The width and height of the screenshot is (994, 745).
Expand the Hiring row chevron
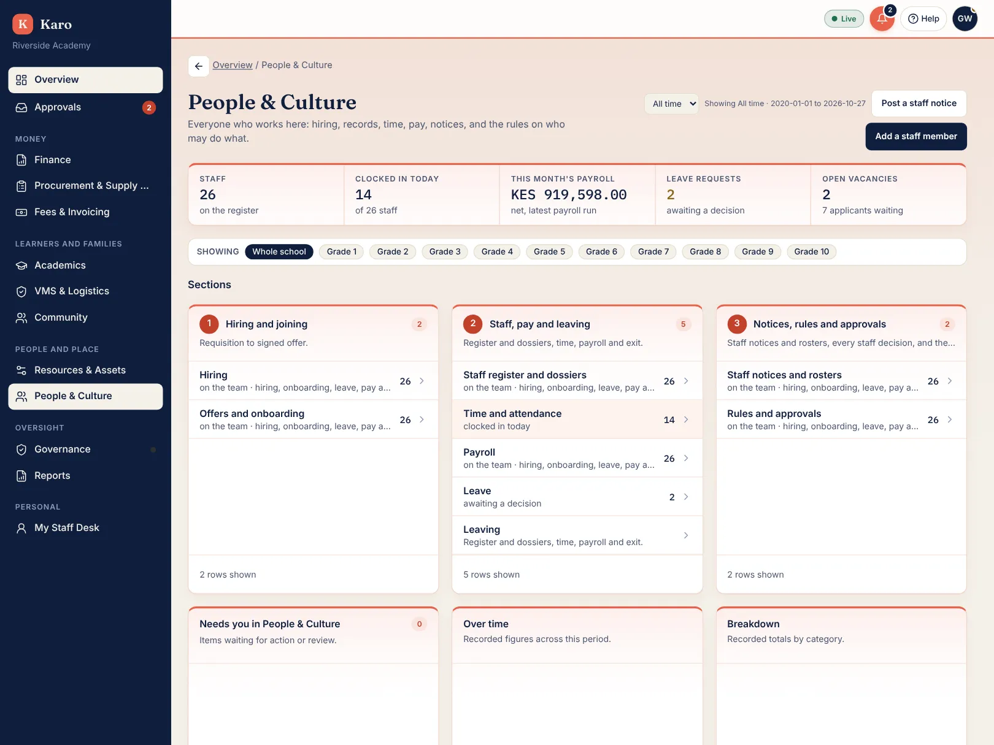[x=422, y=381]
